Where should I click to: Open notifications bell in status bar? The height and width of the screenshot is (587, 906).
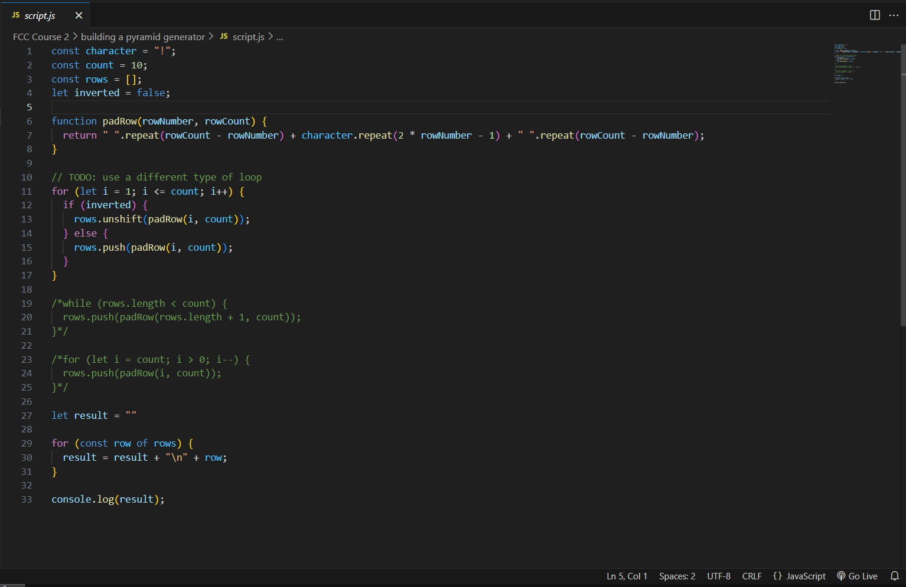tap(894, 576)
